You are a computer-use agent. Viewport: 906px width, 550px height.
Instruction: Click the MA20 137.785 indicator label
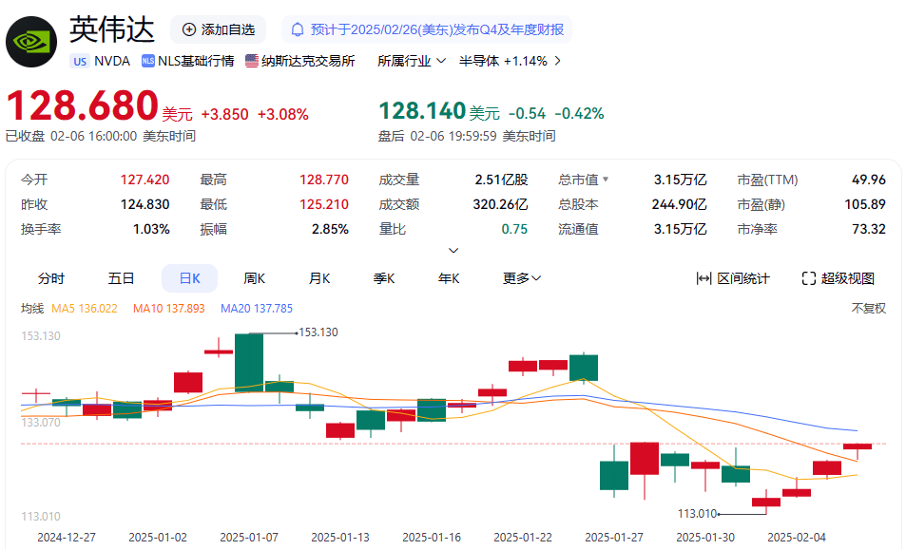[x=257, y=309]
